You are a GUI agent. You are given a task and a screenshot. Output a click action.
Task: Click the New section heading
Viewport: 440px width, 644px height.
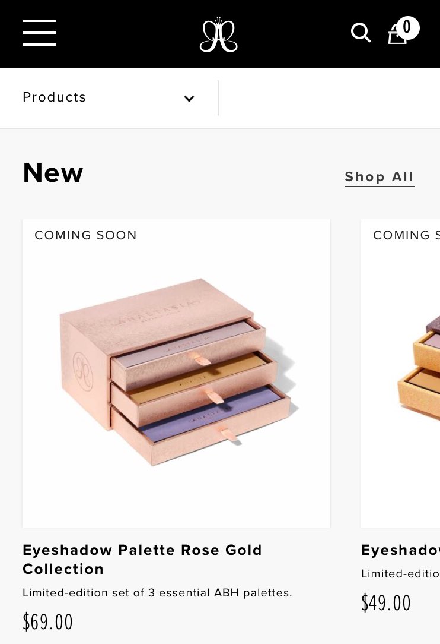point(53,172)
